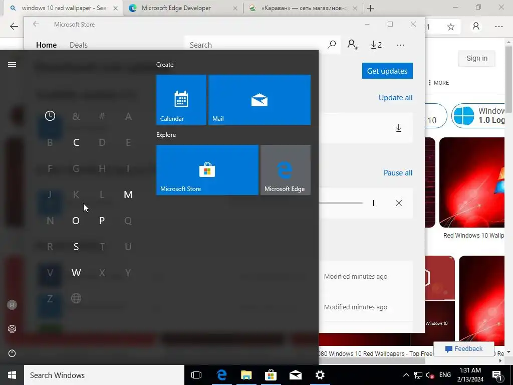The width and height of the screenshot is (513, 385).
Task: Click the Power icon in Start menu
Action: [12, 353]
